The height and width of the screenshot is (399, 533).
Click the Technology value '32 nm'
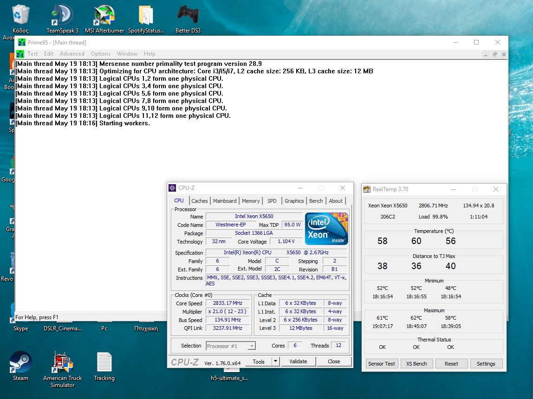click(x=219, y=241)
